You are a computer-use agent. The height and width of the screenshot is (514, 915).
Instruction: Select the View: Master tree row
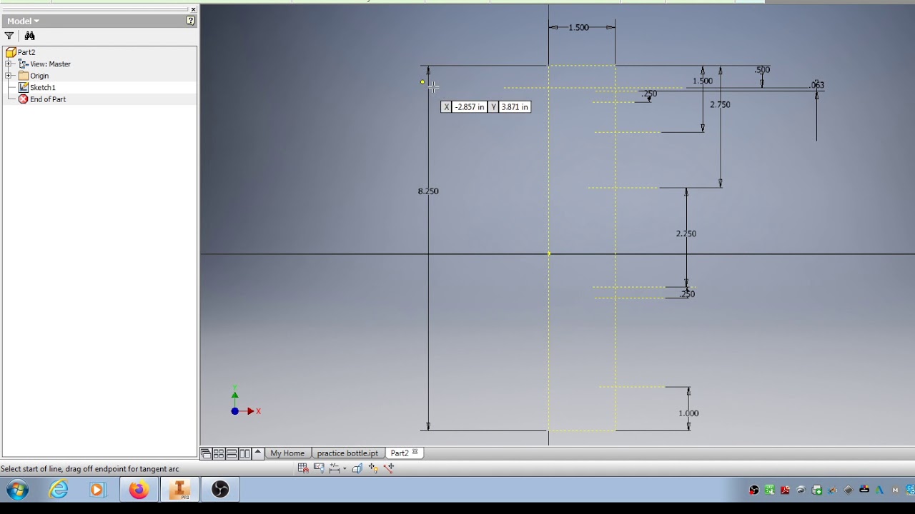44,64
